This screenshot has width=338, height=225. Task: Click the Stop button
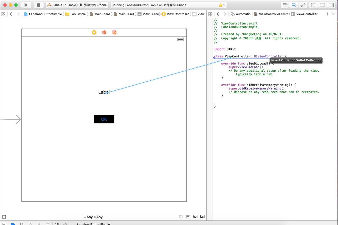pyautogui.click(x=38, y=5)
